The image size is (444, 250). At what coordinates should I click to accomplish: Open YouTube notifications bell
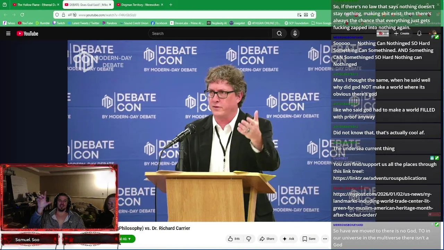pyautogui.click(x=419, y=34)
